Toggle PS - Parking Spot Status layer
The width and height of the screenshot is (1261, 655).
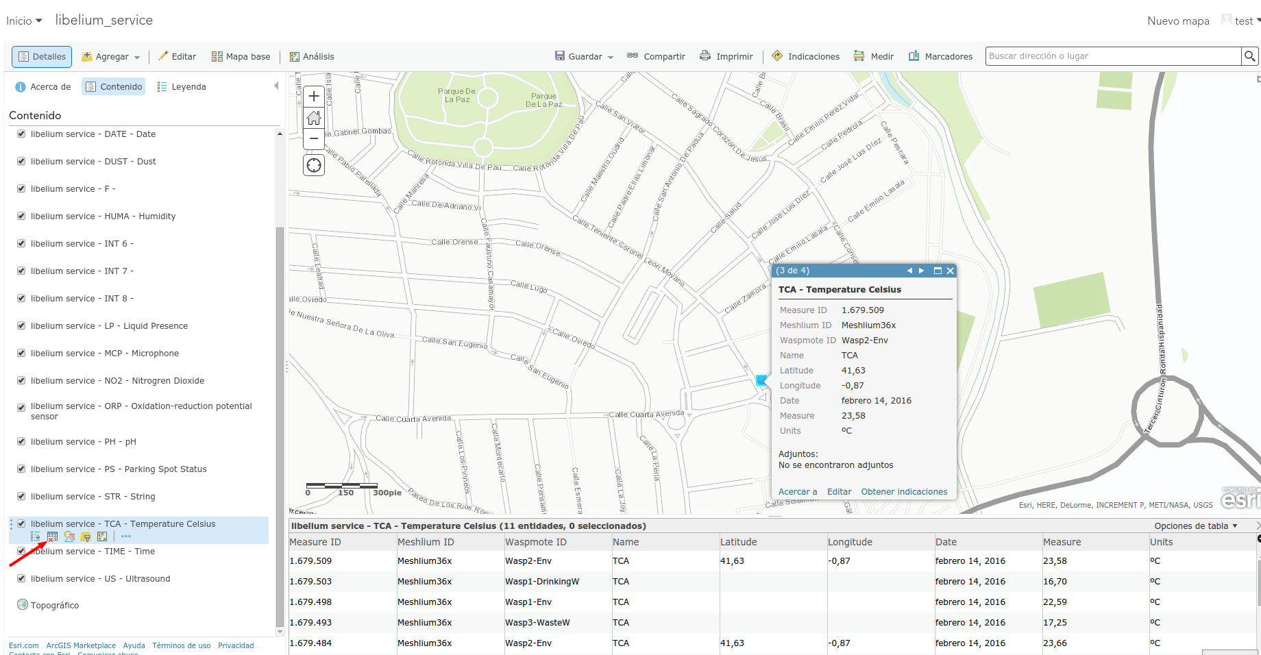coord(21,469)
